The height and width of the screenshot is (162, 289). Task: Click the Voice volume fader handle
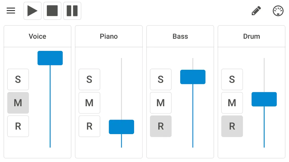[50, 58]
